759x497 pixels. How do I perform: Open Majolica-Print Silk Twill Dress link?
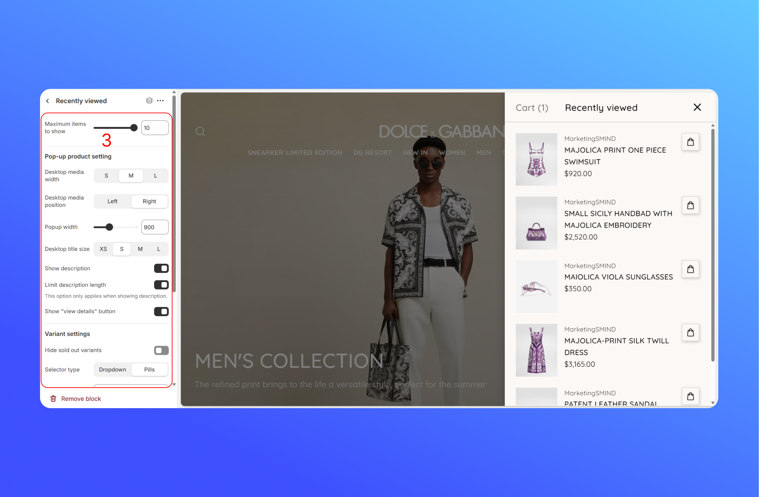pyautogui.click(x=617, y=346)
